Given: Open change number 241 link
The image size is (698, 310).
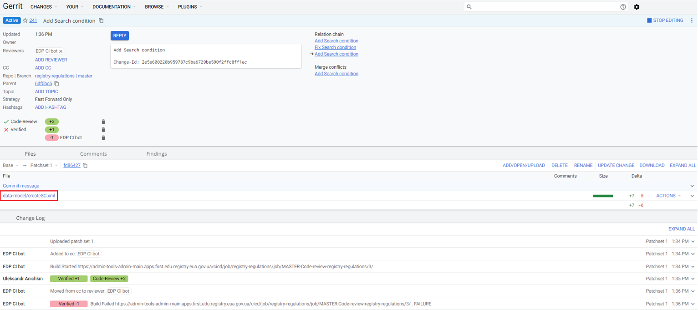Looking at the screenshot, I should [33, 20].
